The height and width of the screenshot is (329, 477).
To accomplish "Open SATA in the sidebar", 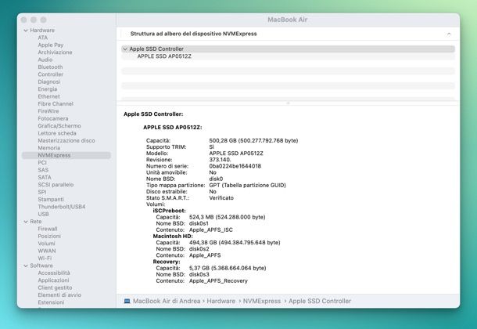I will [45, 177].
